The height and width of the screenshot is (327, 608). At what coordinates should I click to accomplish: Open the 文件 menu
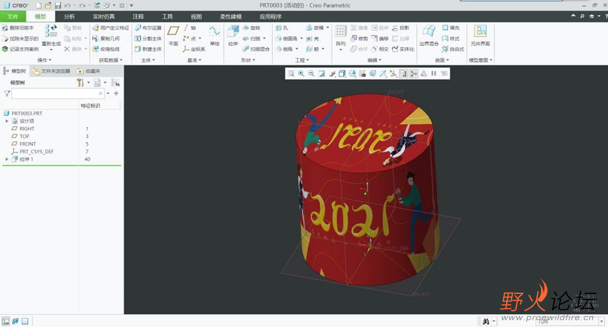pyautogui.click(x=13, y=16)
